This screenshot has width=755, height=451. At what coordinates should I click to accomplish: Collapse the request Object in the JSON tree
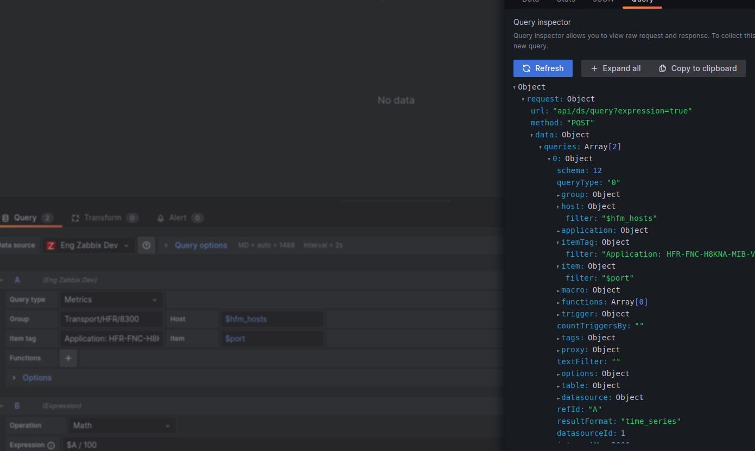(523, 99)
